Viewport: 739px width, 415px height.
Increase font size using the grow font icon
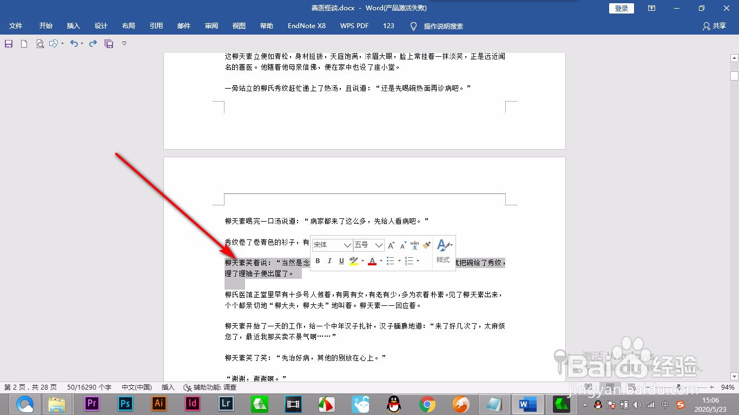pyautogui.click(x=391, y=245)
